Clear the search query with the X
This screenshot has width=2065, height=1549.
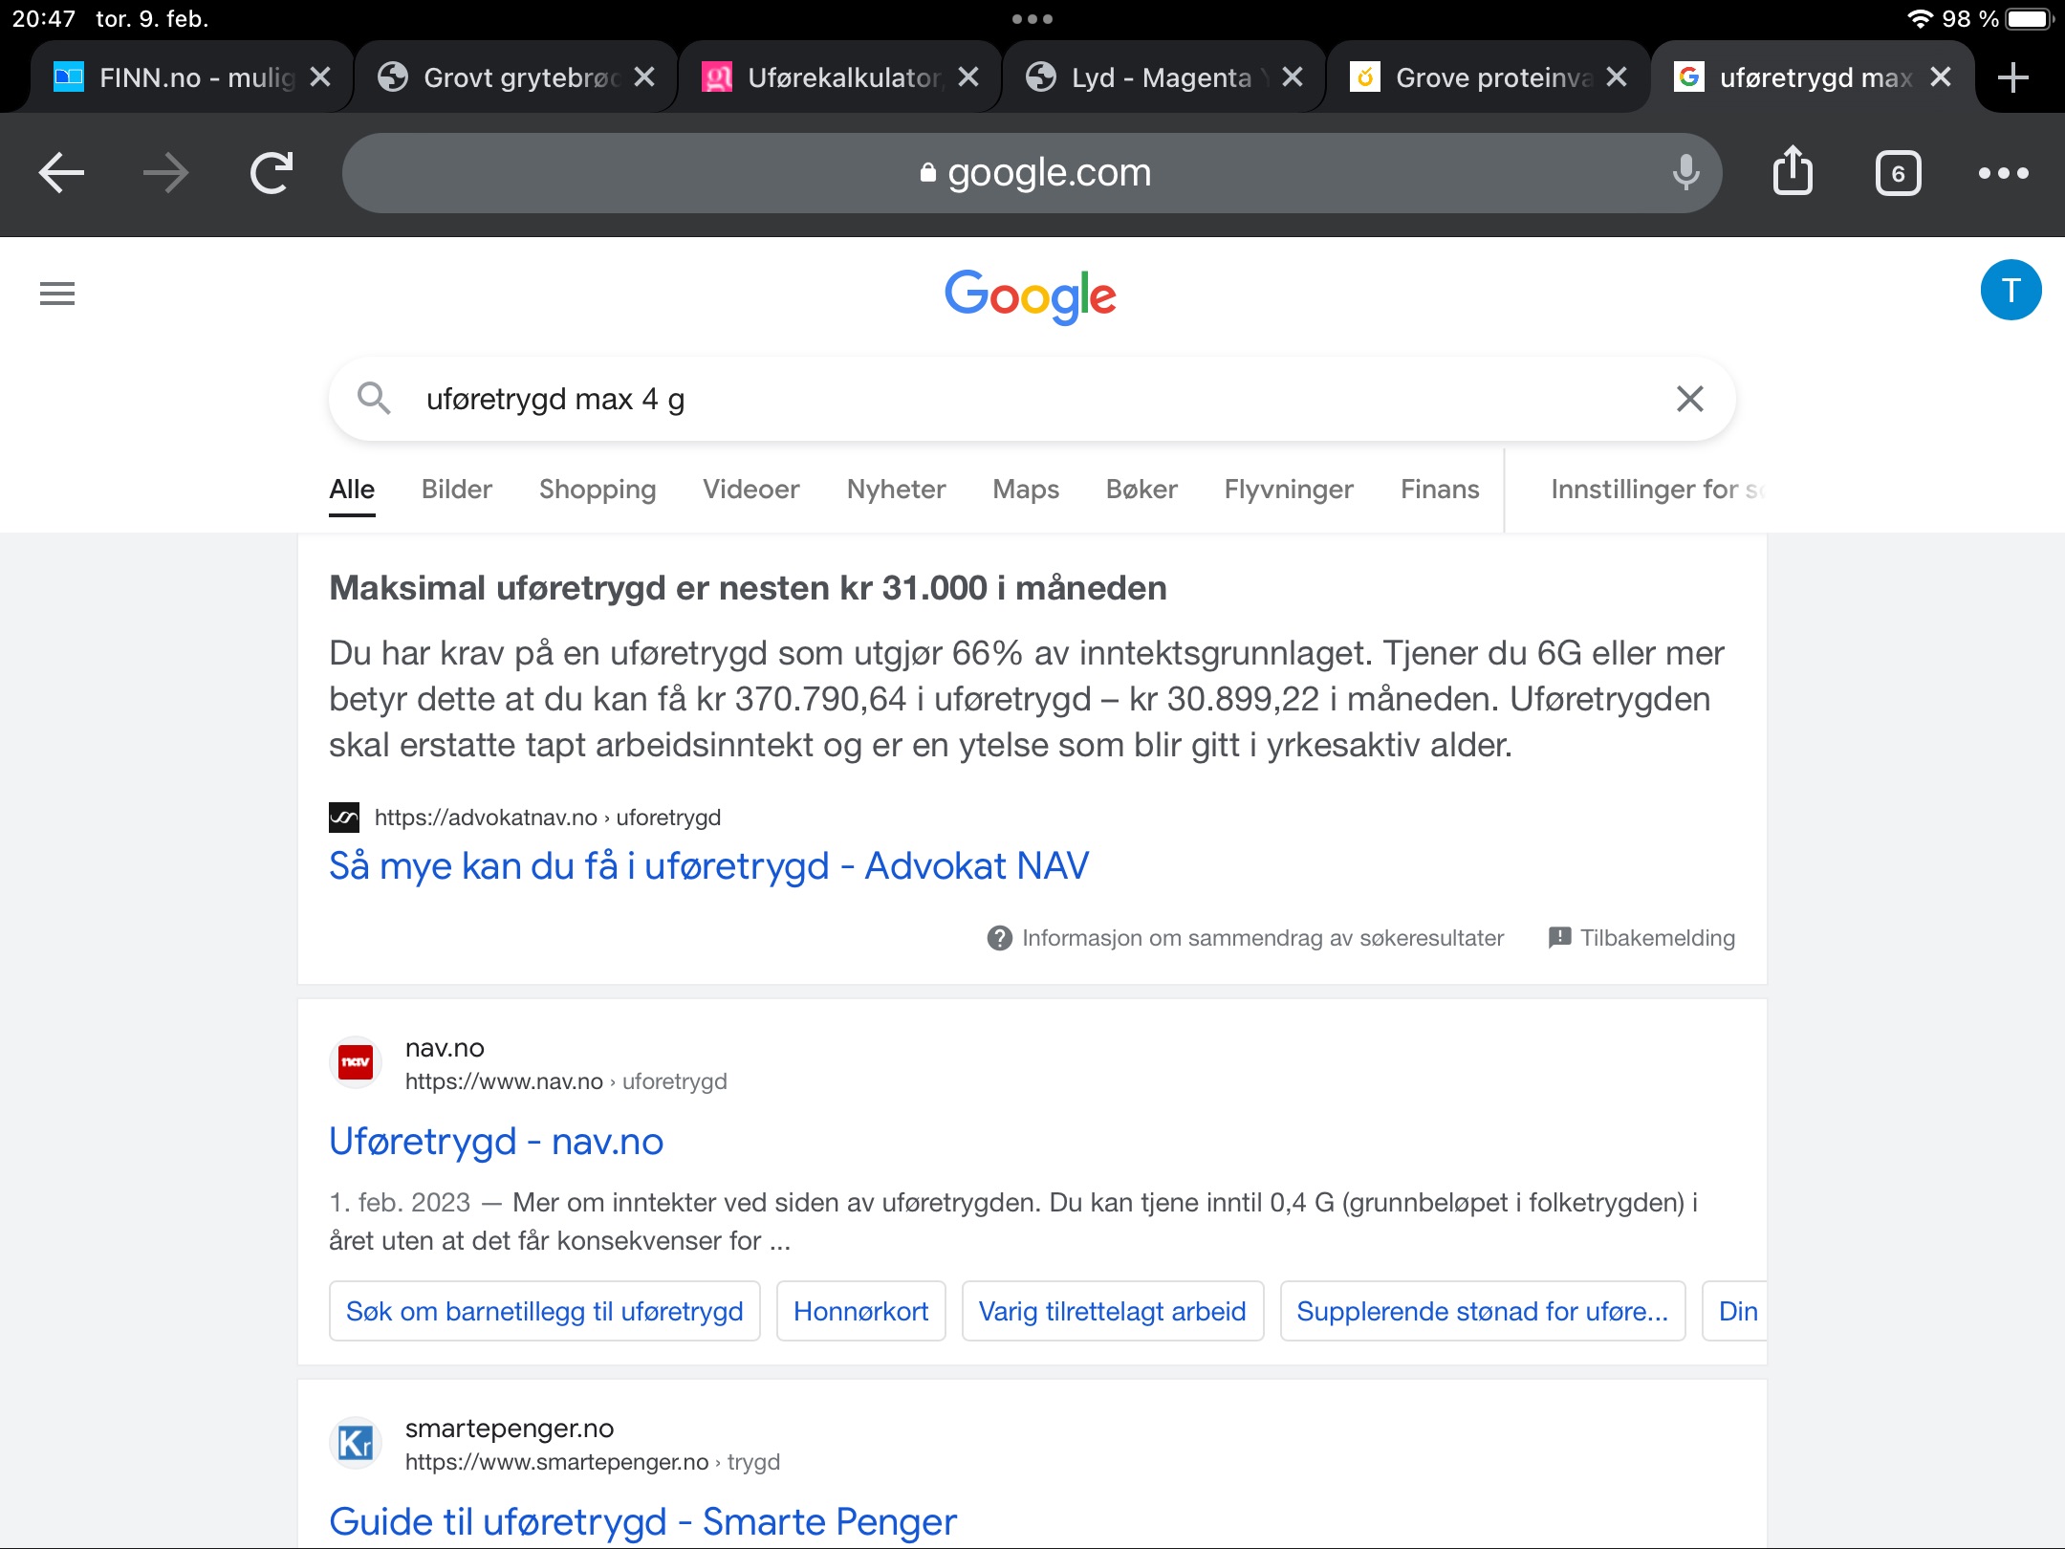1689,399
